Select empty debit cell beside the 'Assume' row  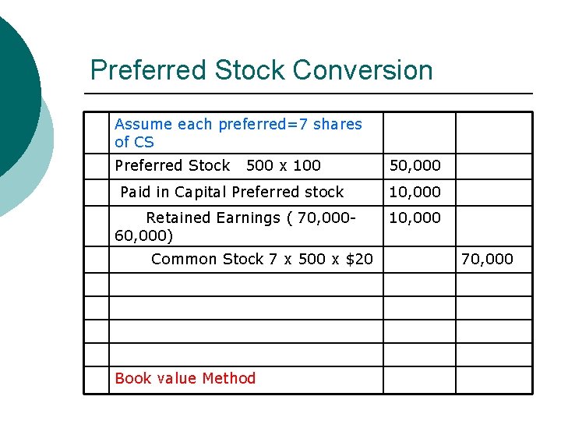click(x=418, y=133)
